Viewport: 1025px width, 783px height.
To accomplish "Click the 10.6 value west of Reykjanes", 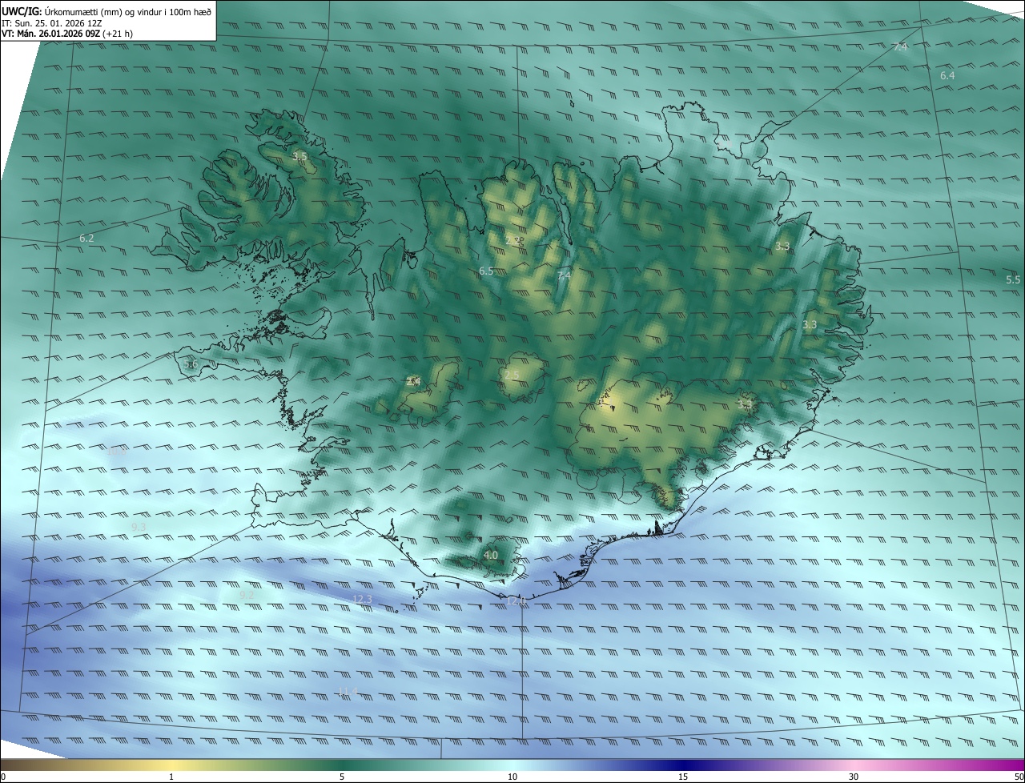I will (x=118, y=452).
